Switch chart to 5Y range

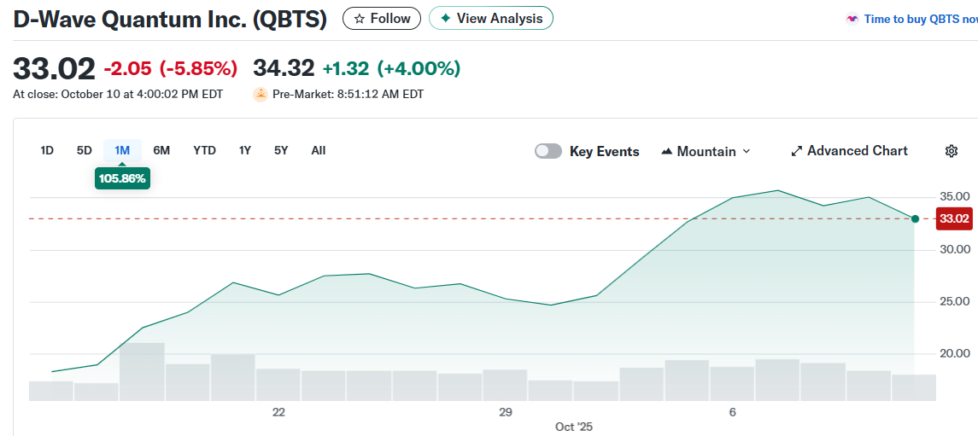tap(281, 151)
